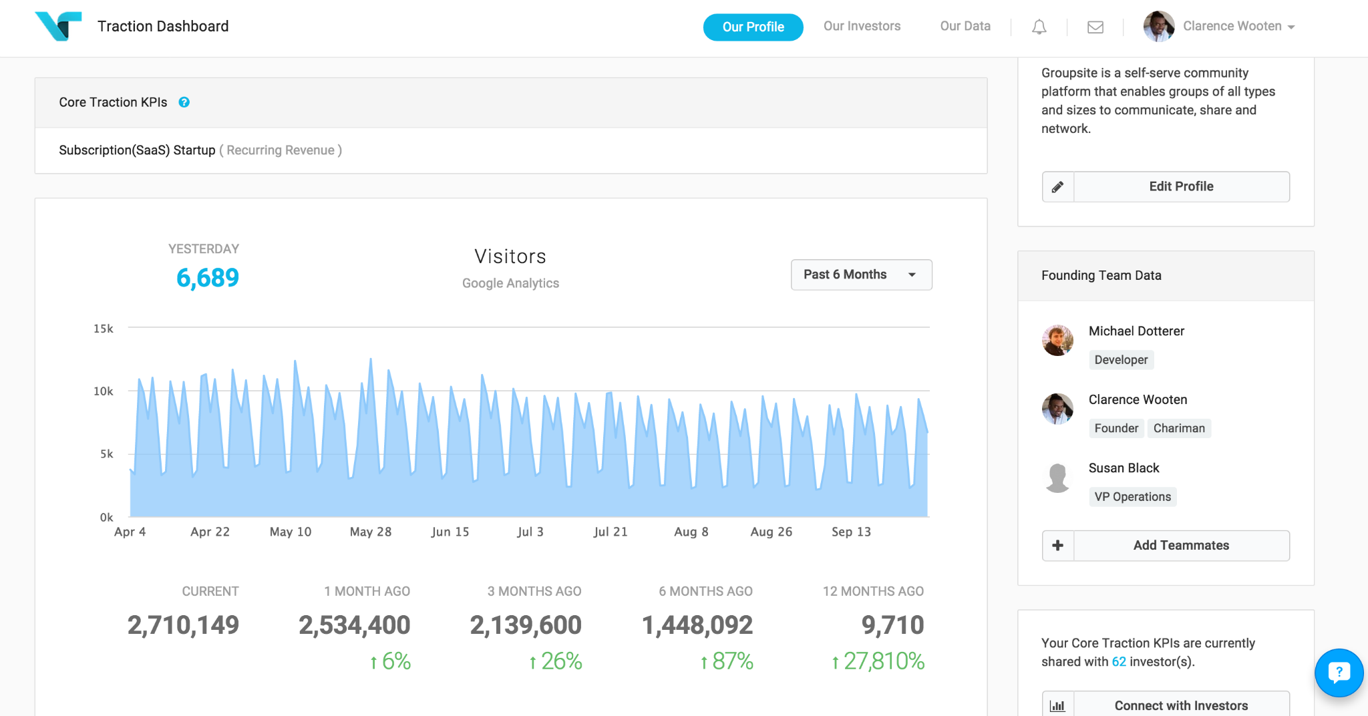
Task: Click the Sep 13 axis label on chart
Action: pos(851,532)
